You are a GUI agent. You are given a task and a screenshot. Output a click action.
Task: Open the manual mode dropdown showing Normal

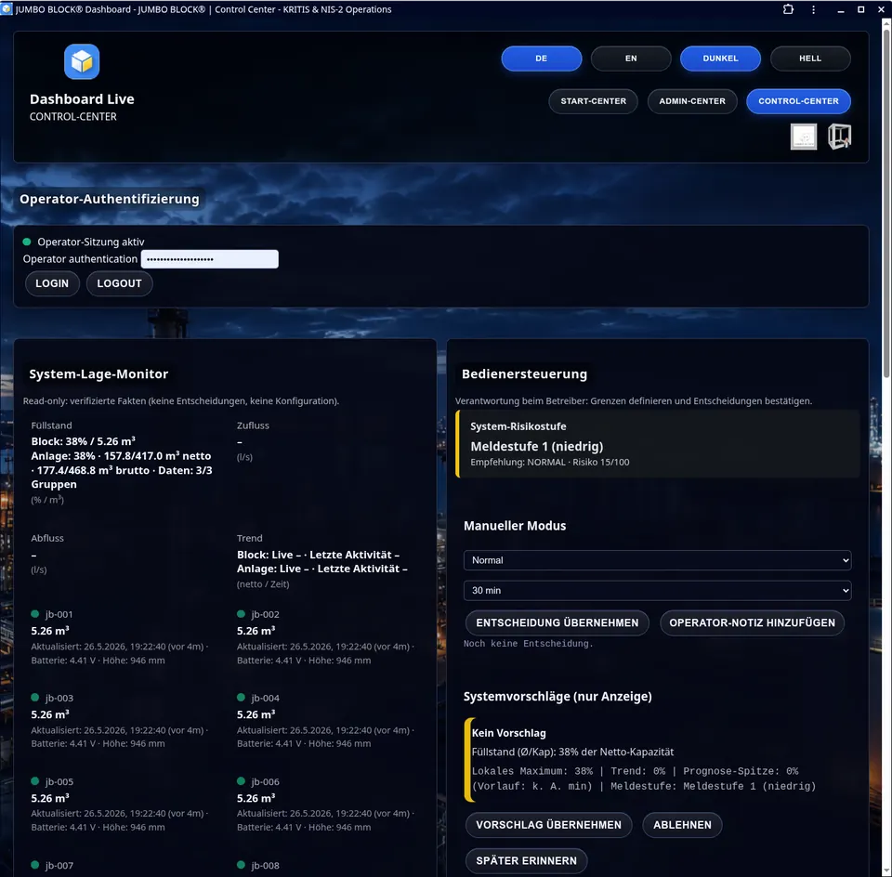pyautogui.click(x=657, y=560)
